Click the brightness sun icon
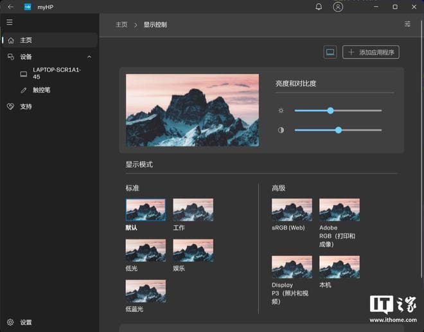The width and height of the screenshot is (424, 332). [281, 111]
